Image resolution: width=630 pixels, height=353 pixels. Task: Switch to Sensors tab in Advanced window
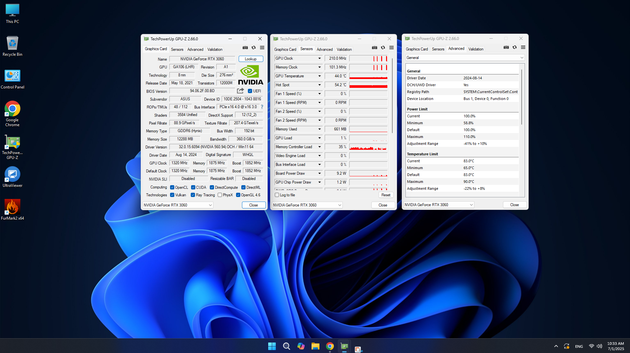tap(438, 49)
